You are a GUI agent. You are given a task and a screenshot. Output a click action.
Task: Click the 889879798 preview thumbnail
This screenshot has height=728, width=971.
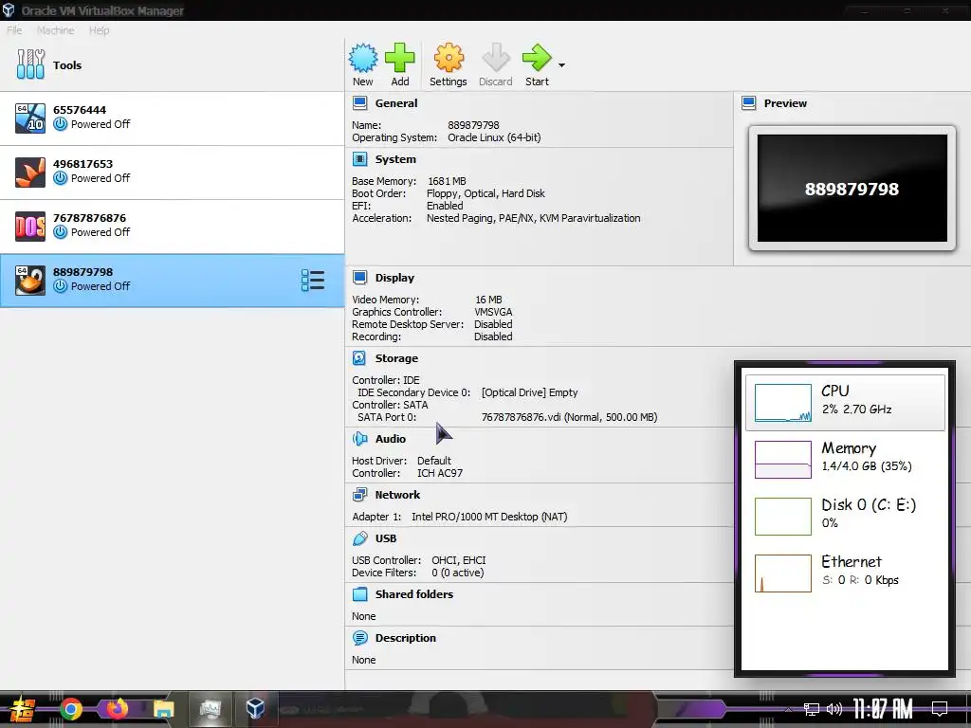pyautogui.click(x=852, y=189)
